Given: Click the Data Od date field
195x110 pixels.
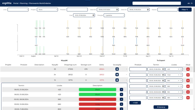Looking at the screenshot, I should coord(108,10).
